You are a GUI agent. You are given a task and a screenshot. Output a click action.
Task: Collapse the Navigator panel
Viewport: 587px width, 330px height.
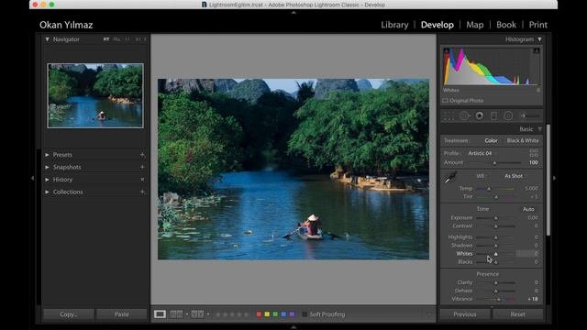(x=47, y=39)
